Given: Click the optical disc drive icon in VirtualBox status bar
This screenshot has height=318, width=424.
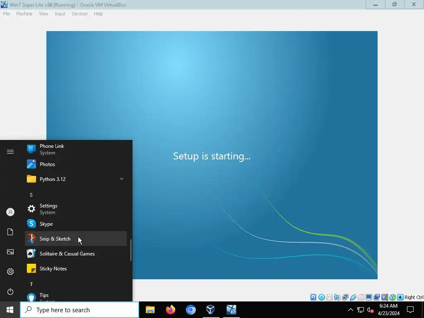Looking at the screenshot, I should tap(321, 297).
